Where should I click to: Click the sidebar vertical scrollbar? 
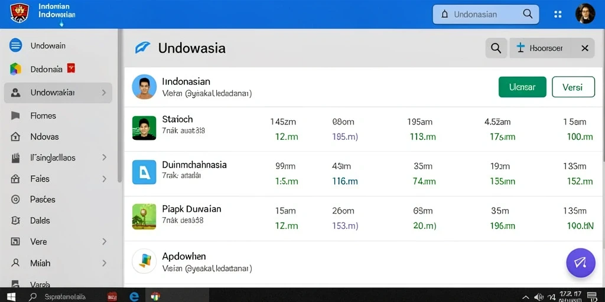click(x=120, y=106)
